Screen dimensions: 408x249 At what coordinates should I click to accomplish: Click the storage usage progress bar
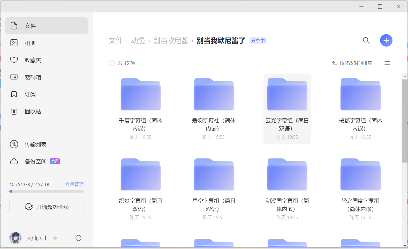click(x=47, y=192)
